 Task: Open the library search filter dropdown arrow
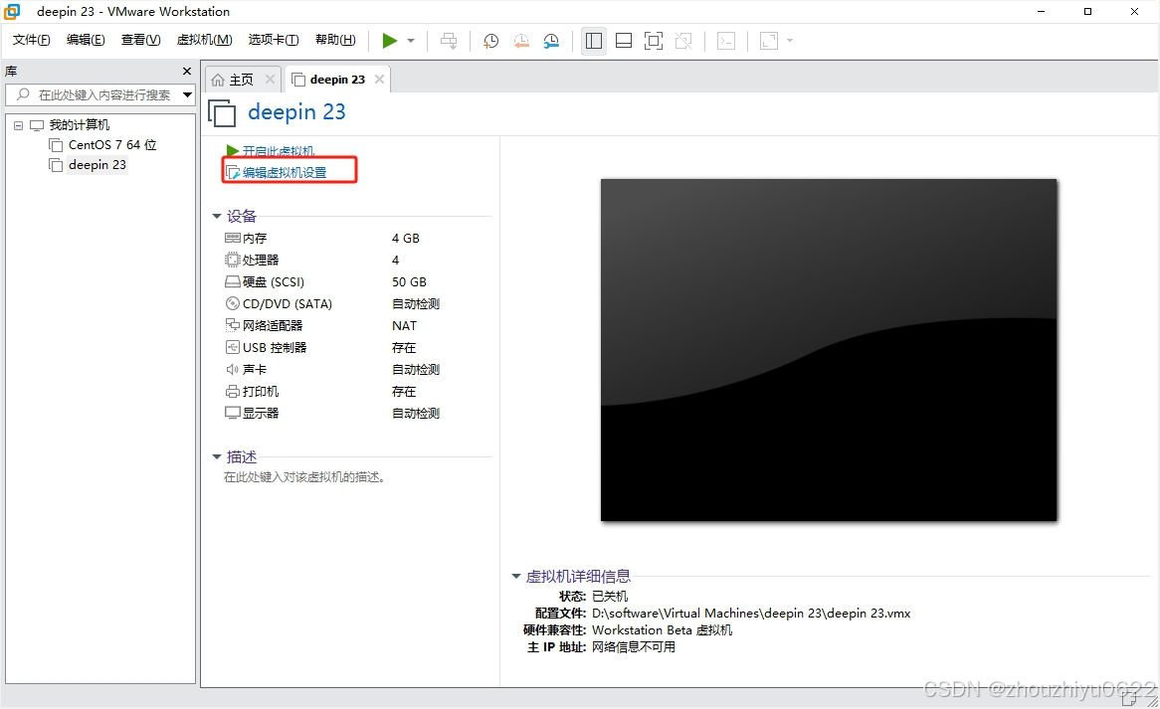click(187, 94)
